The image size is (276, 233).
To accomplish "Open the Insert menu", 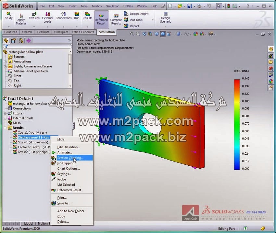I will coord(72,6).
